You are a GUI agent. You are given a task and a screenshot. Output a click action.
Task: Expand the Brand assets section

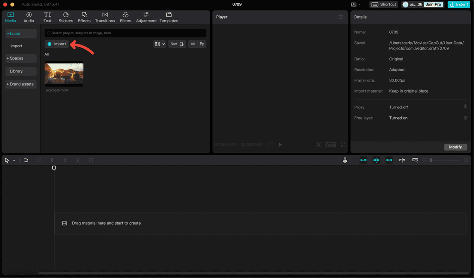[x=20, y=84]
